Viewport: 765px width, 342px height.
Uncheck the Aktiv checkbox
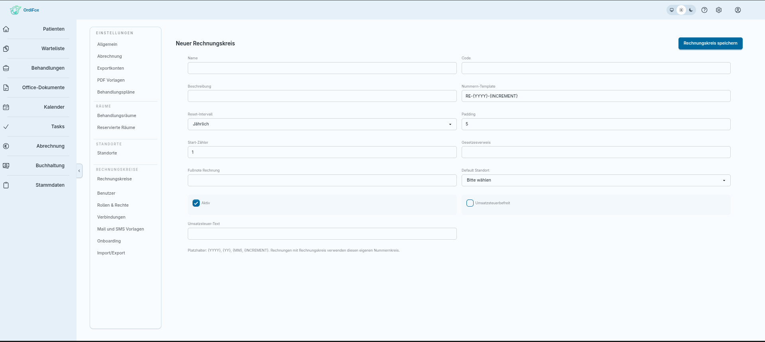point(196,203)
